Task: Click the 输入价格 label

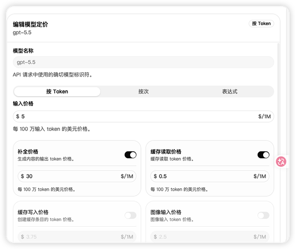Action: [23, 104]
